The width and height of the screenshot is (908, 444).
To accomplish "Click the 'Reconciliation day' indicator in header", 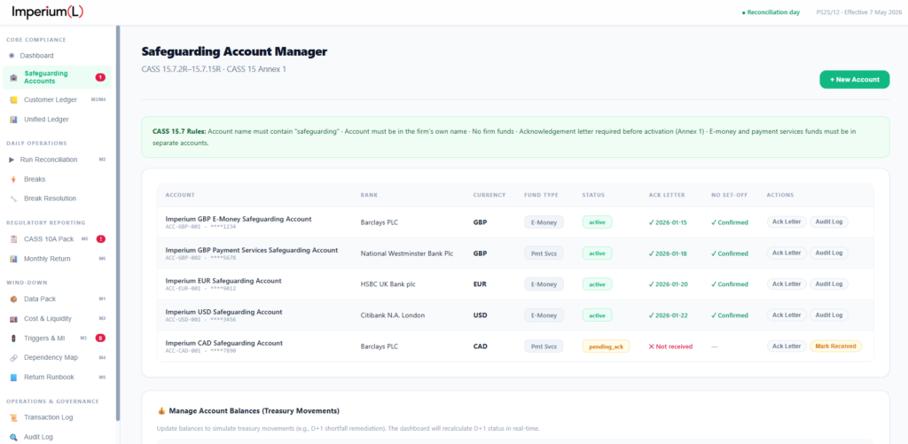I will pyautogui.click(x=771, y=12).
